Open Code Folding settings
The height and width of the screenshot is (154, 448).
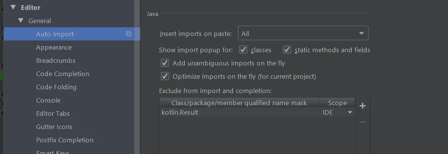pos(56,87)
